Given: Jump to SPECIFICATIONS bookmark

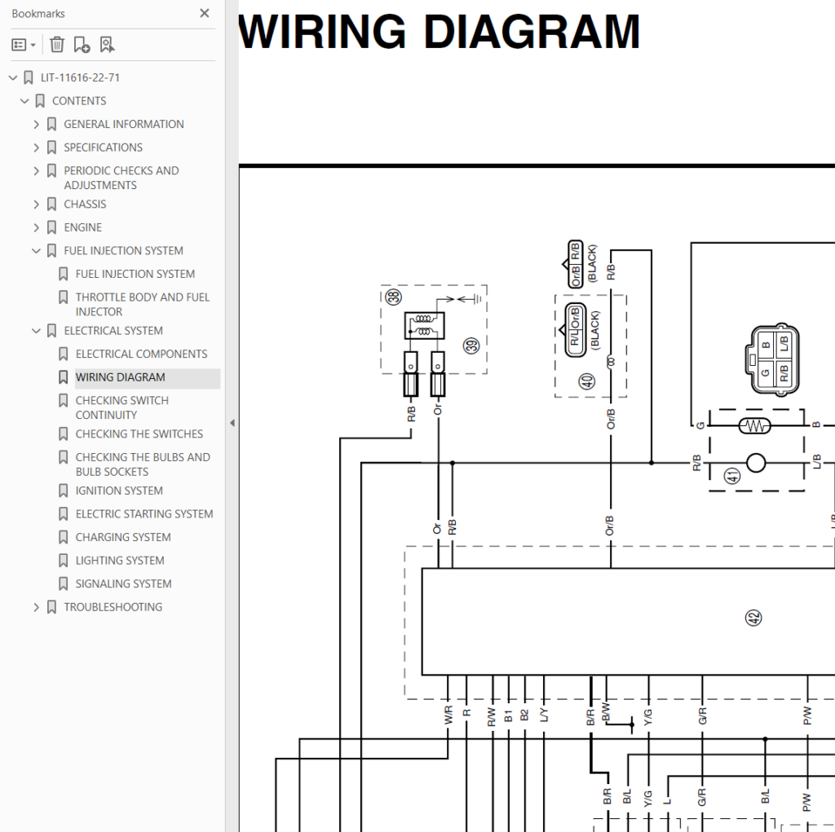Looking at the screenshot, I should (x=104, y=147).
